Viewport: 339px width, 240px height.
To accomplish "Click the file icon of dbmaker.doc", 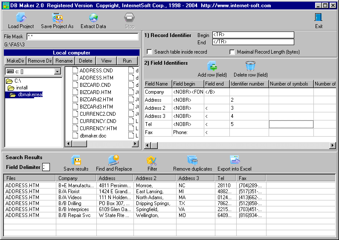I will tap(75, 135).
